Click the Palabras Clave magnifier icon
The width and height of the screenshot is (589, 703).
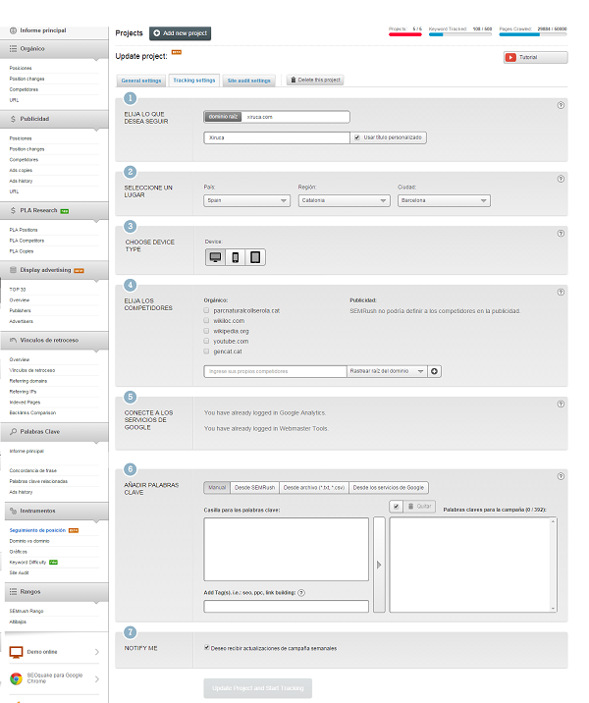pyautogui.click(x=13, y=432)
